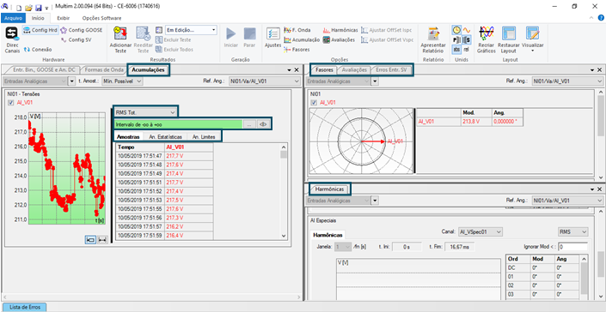
Task: Open the Avaliações panel tab
Action: (354, 70)
